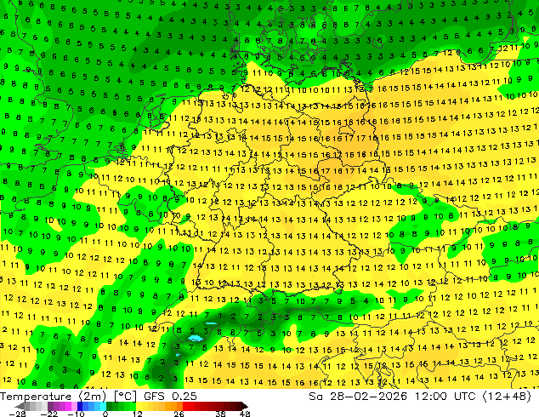Click the forecast date 'Sa 28-02-2026'
This screenshot has width=539, height=417.
pyautogui.click(x=358, y=397)
